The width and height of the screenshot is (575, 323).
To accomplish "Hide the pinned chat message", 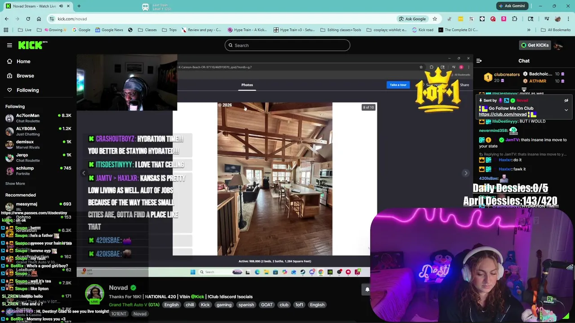I will click(x=566, y=100).
